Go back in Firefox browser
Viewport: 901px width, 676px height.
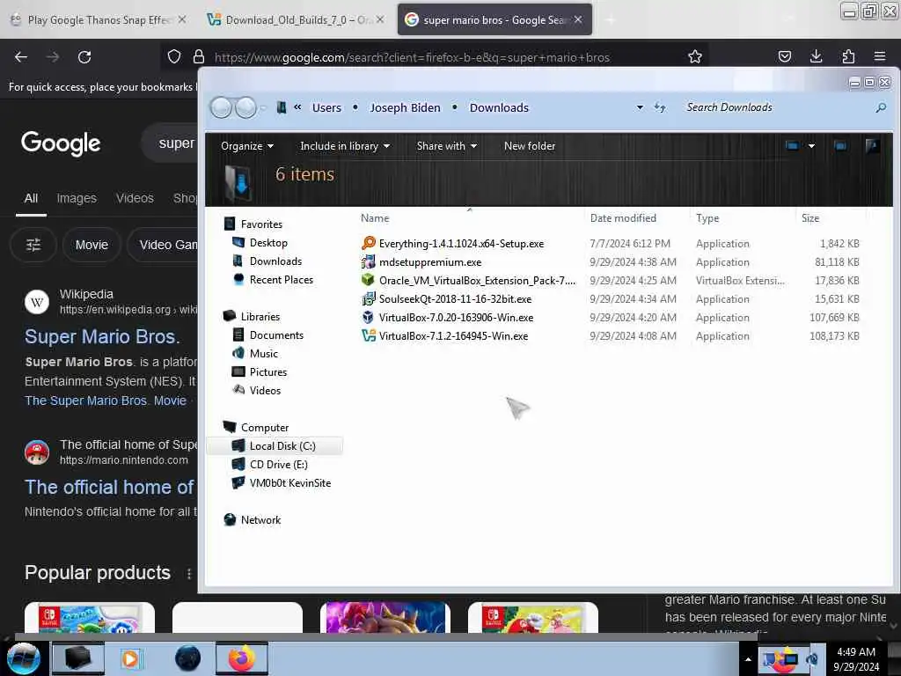click(x=21, y=57)
